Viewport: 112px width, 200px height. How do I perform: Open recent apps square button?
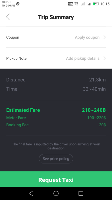[81, 193]
